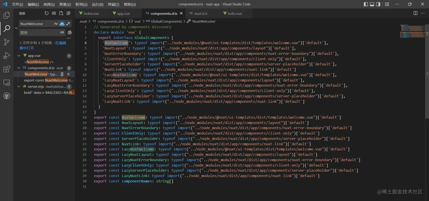Open the 选择(S) menu

49,4
